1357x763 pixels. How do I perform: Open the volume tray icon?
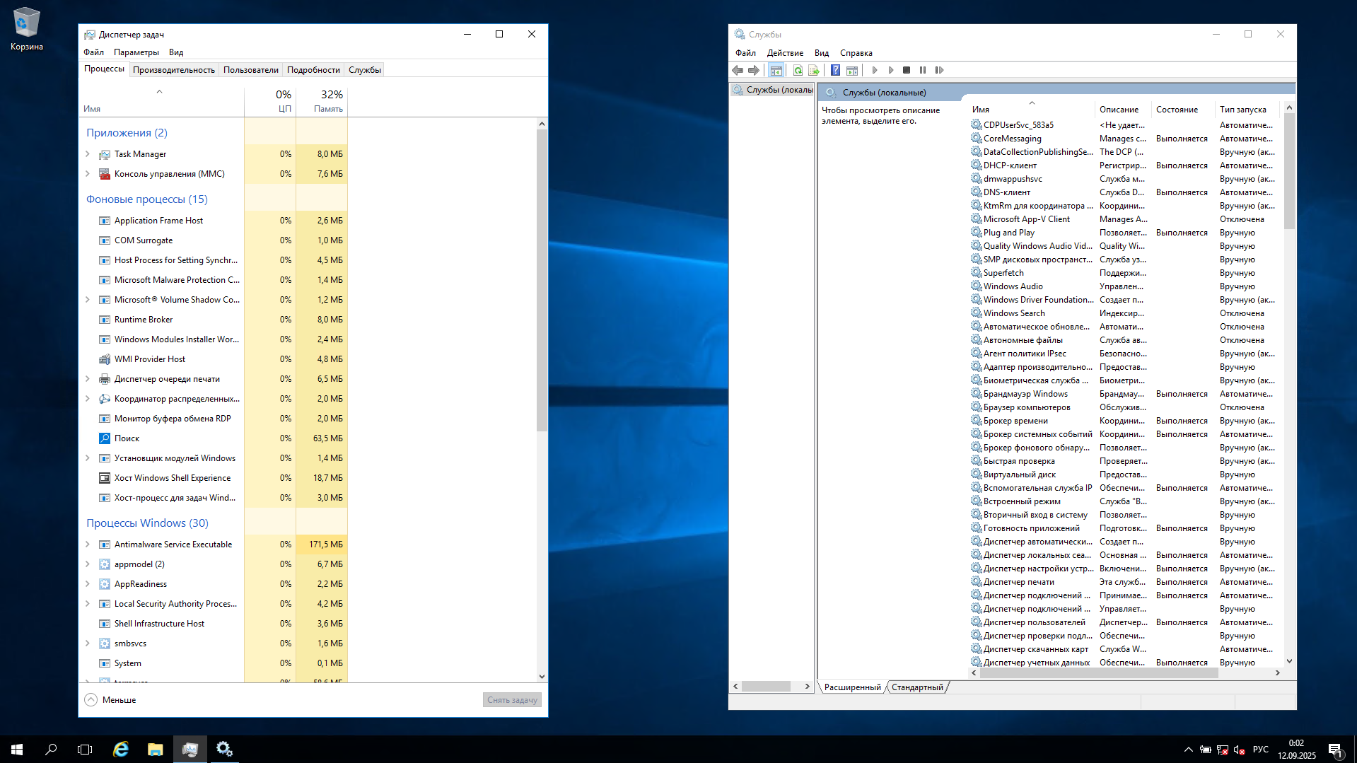[x=1239, y=750]
